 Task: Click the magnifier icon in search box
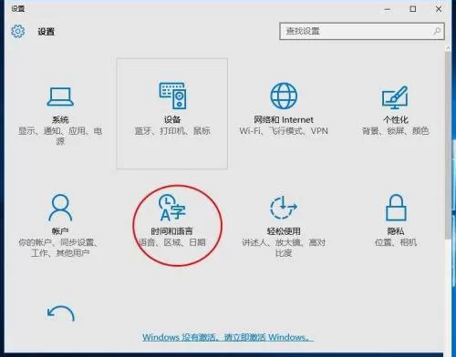(437, 31)
